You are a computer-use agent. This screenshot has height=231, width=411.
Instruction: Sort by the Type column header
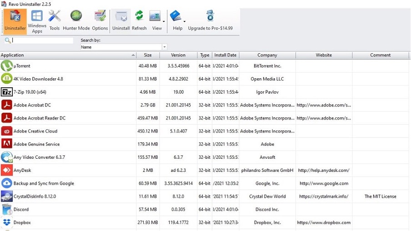(205, 55)
